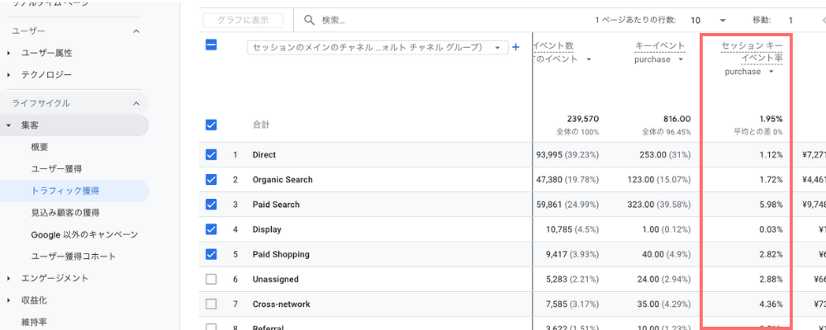The width and height of the screenshot is (826, 330).
Task: Add a secondary dimension with plus icon
Action: coord(515,47)
